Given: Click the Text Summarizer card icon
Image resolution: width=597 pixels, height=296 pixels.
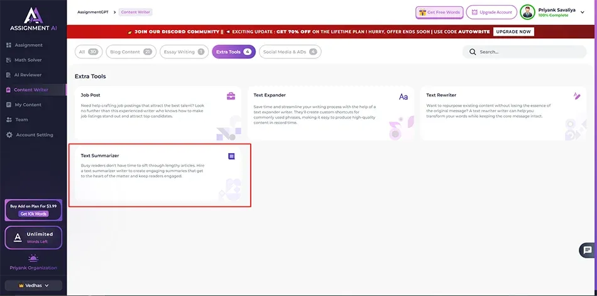Looking at the screenshot, I should 231,156.
